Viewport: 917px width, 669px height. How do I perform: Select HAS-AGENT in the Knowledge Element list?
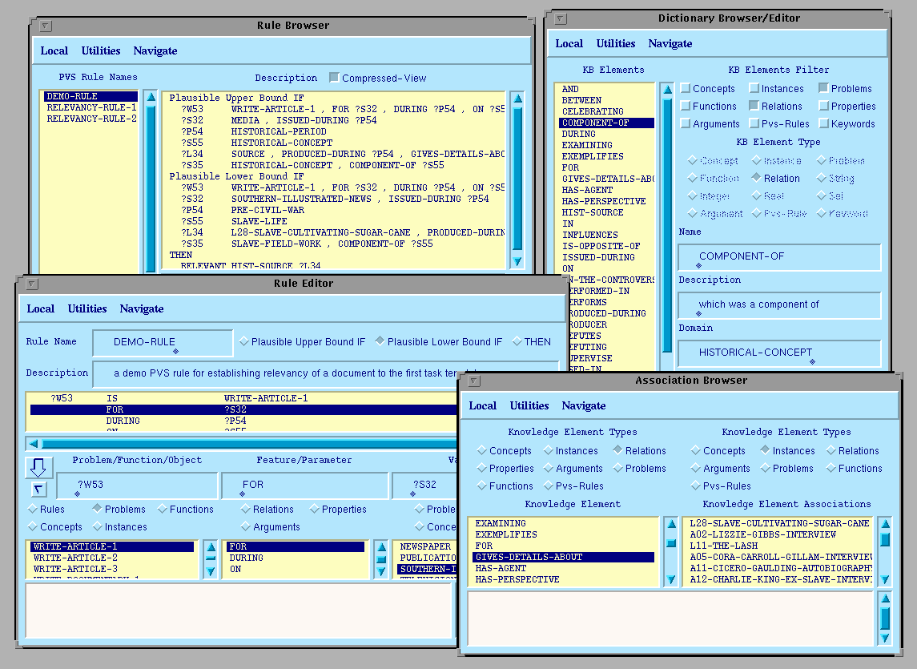[500, 568]
